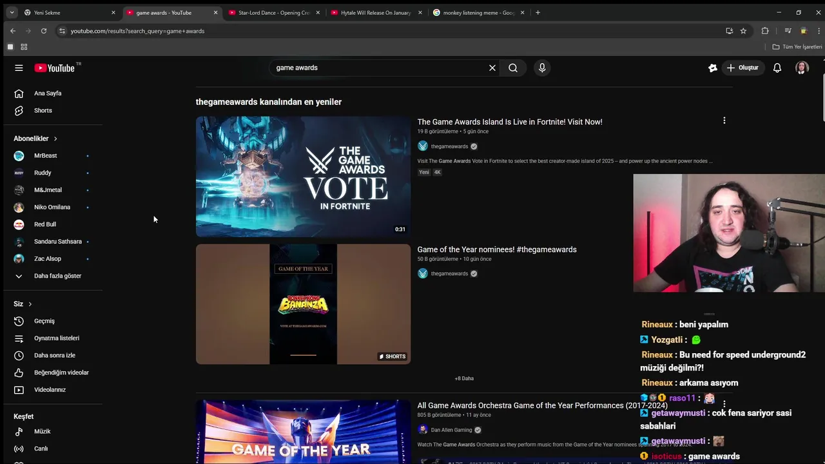
Task: Open thegameawards channel on Fortnite video
Action: coord(449,146)
